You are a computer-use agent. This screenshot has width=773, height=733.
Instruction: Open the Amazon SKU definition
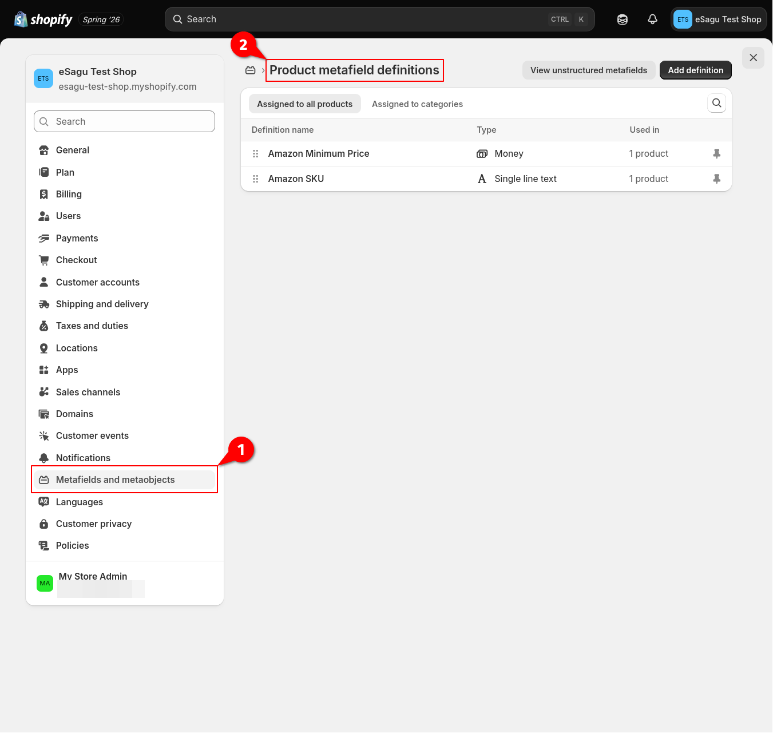(296, 179)
